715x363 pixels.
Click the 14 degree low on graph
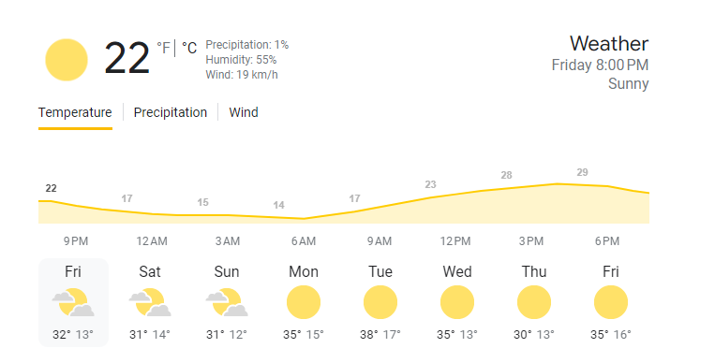[278, 206]
